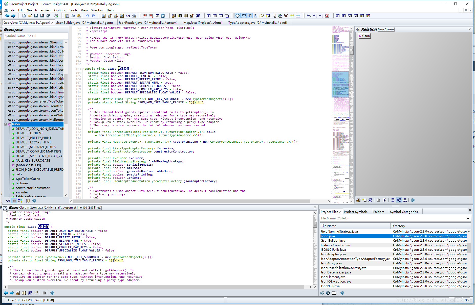Toggle the Context window toolbar button
Screen dimensions: 475x305
tap(243, 16)
